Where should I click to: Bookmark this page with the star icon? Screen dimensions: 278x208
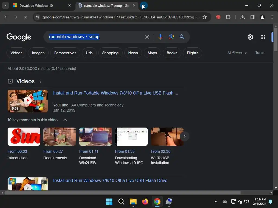tap(205, 17)
